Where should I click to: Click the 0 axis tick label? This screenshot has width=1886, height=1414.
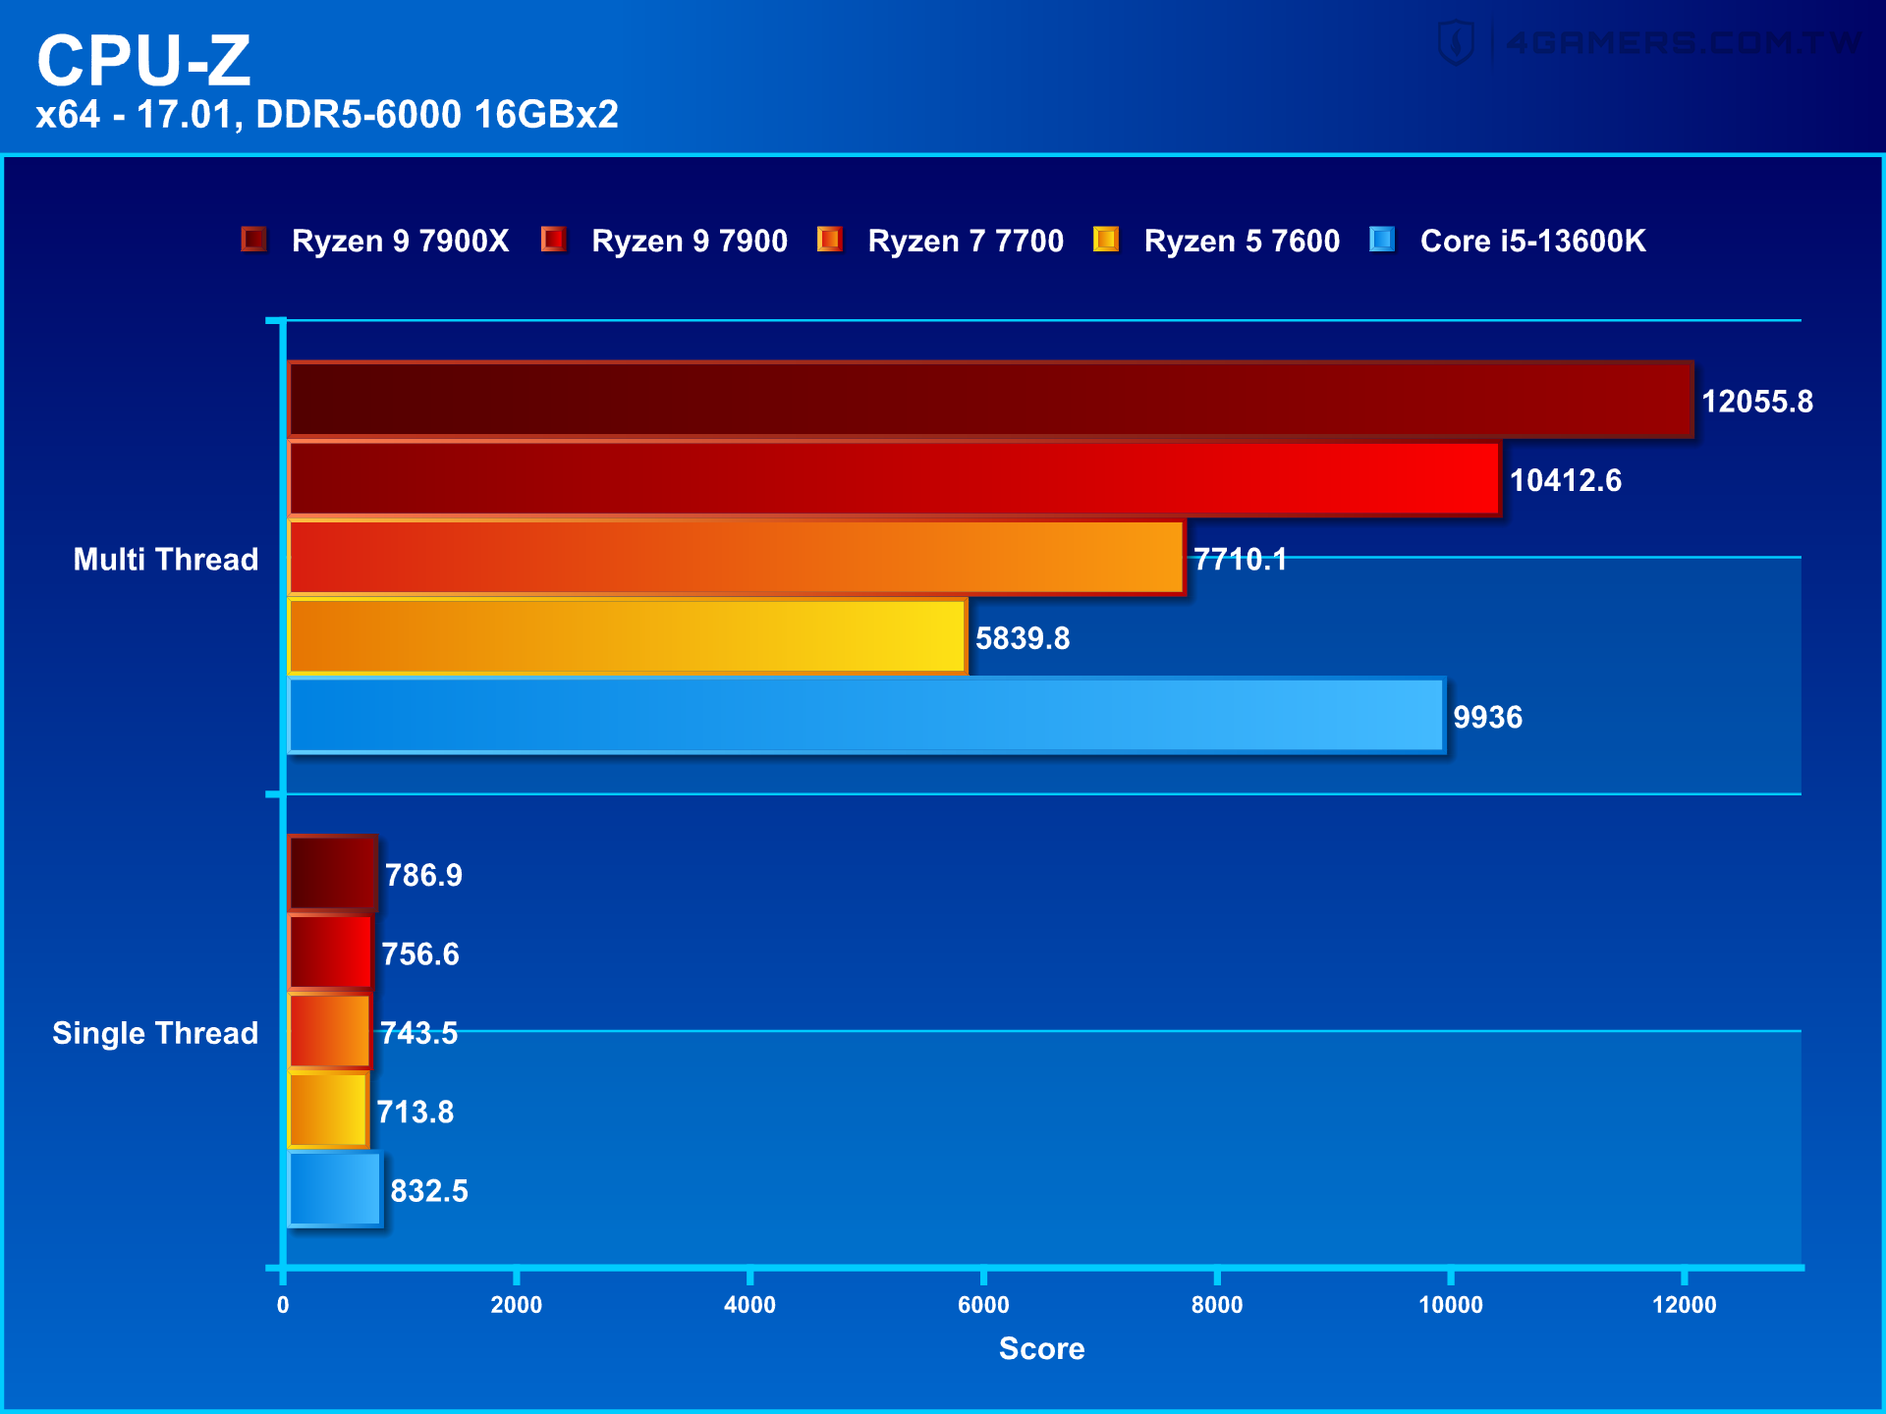283,1305
